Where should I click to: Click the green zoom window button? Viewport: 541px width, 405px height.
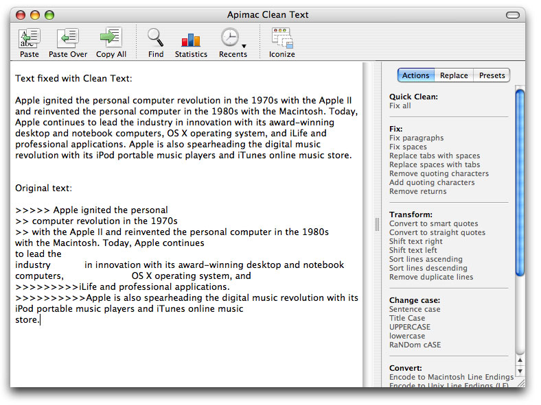pyautogui.click(x=49, y=15)
